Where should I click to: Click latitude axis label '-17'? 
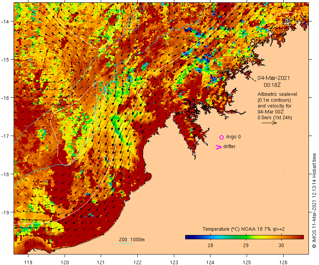pyautogui.click(x=5, y=136)
